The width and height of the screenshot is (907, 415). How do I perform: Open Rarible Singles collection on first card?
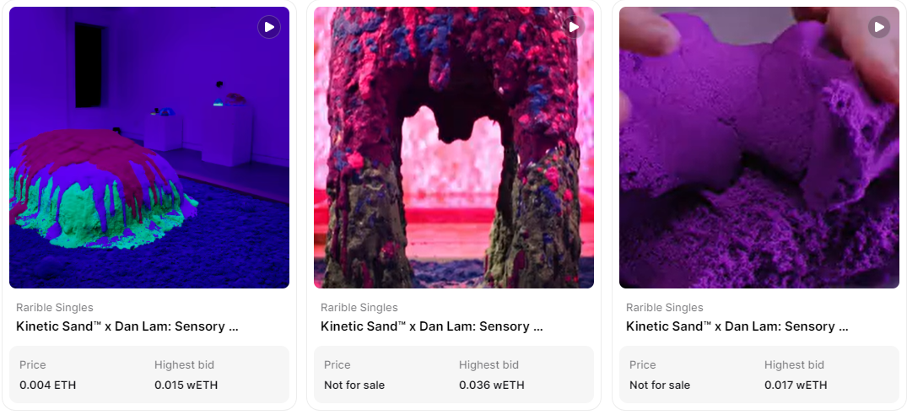click(x=54, y=308)
